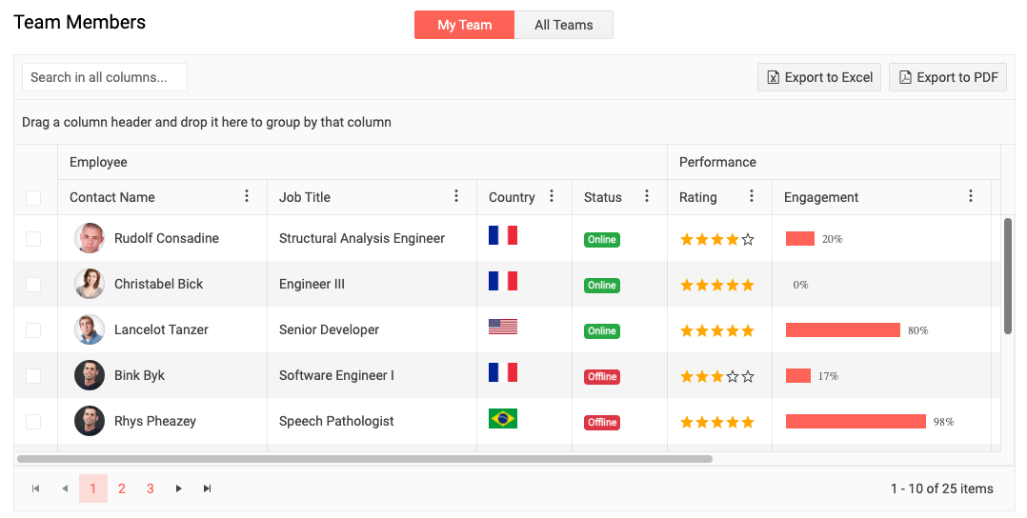Click Lancelot Tanzer's five-star rating
Image resolution: width=1027 pixels, height=518 pixels.
[x=717, y=330]
